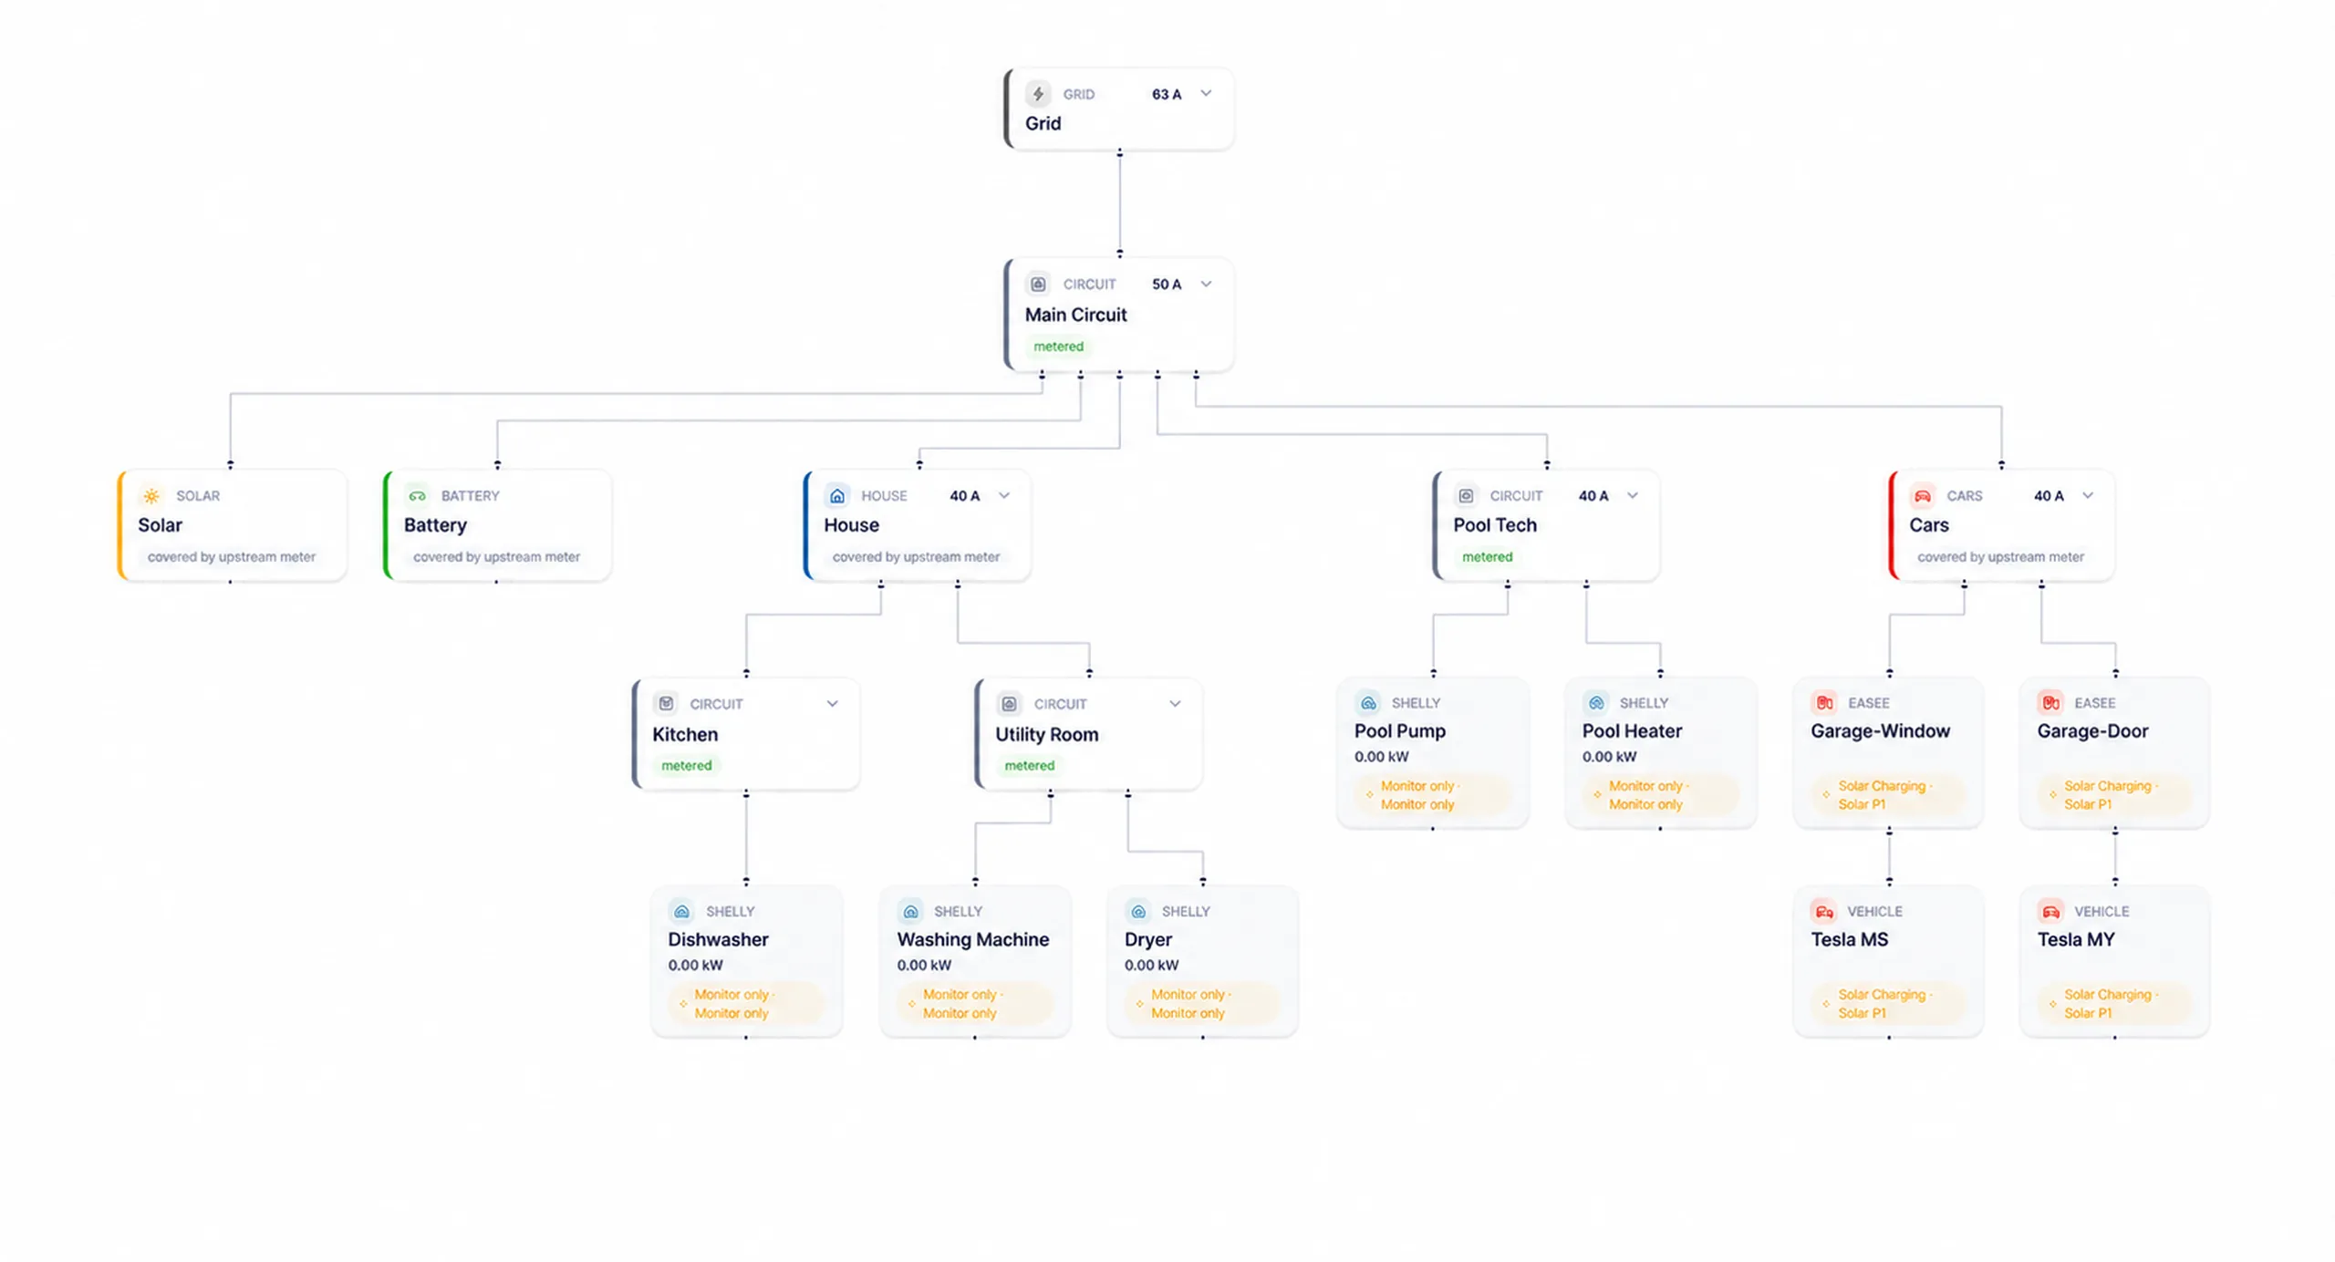Click the Pool Heater Monitor only badge
Screen dimensions: 2335x1262
(x=1660, y=795)
